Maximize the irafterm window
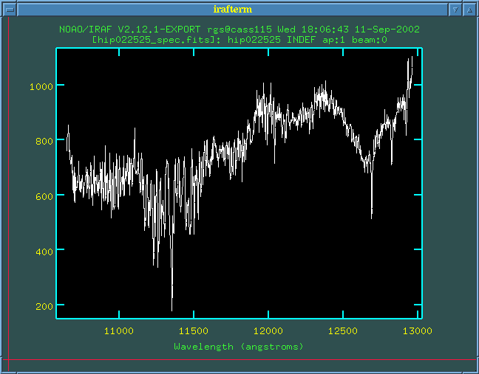479x374 pixels. pos(469,10)
